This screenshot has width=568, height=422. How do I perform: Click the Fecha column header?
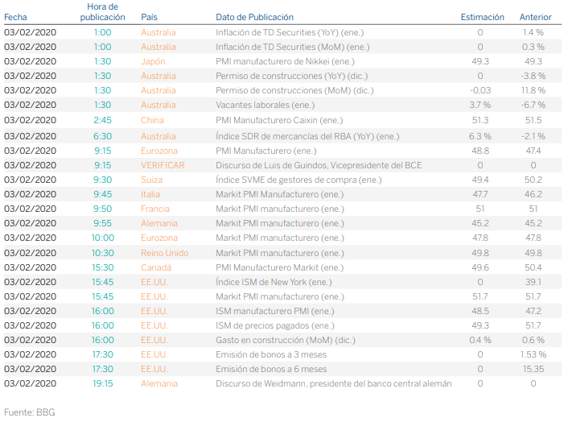pyautogui.click(x=16, y=17)
